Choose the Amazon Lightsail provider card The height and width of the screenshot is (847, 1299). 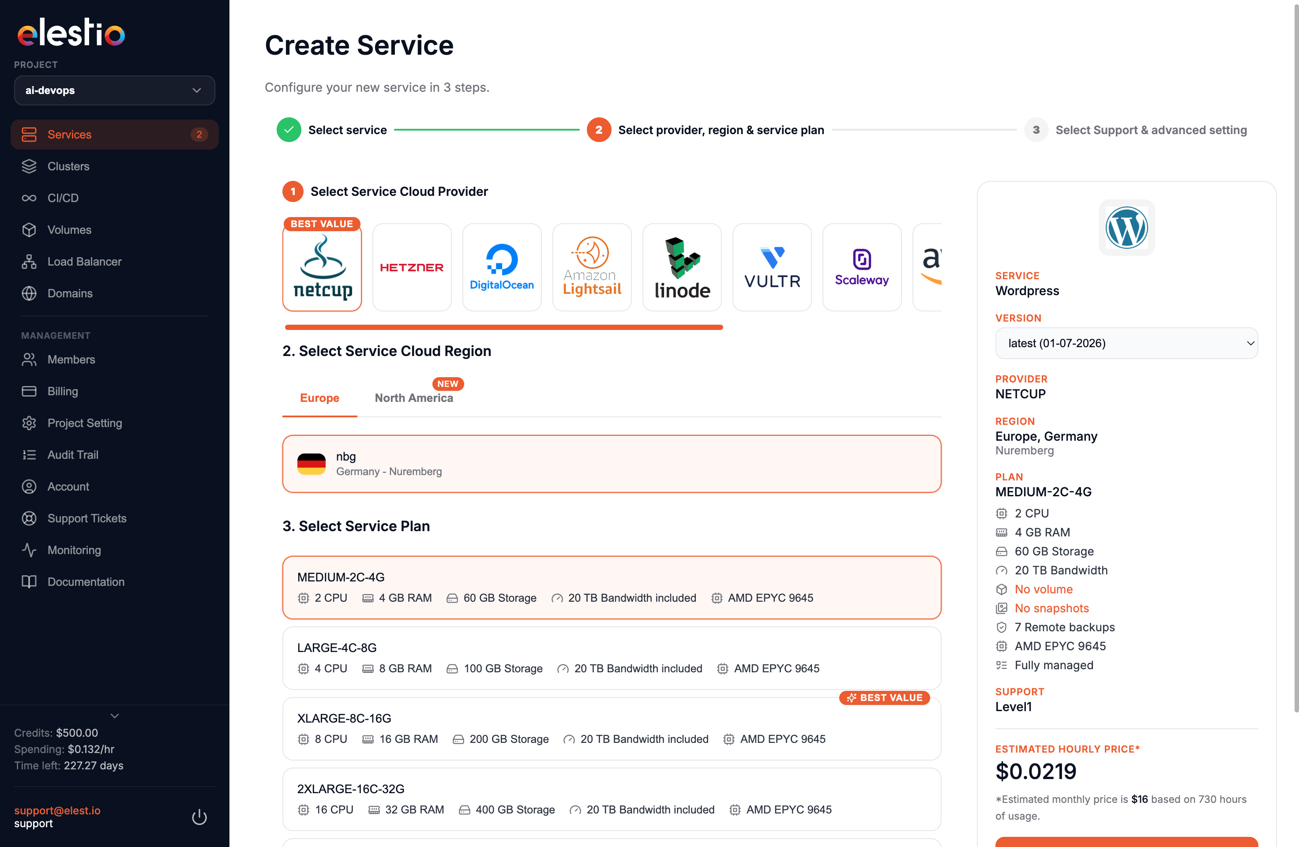[x=592, y=267]
